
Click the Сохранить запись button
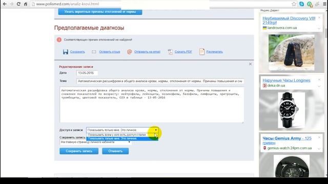coord(79,151)
